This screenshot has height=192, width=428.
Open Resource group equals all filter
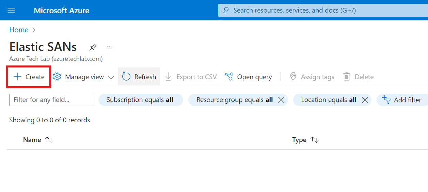(235, 100)
